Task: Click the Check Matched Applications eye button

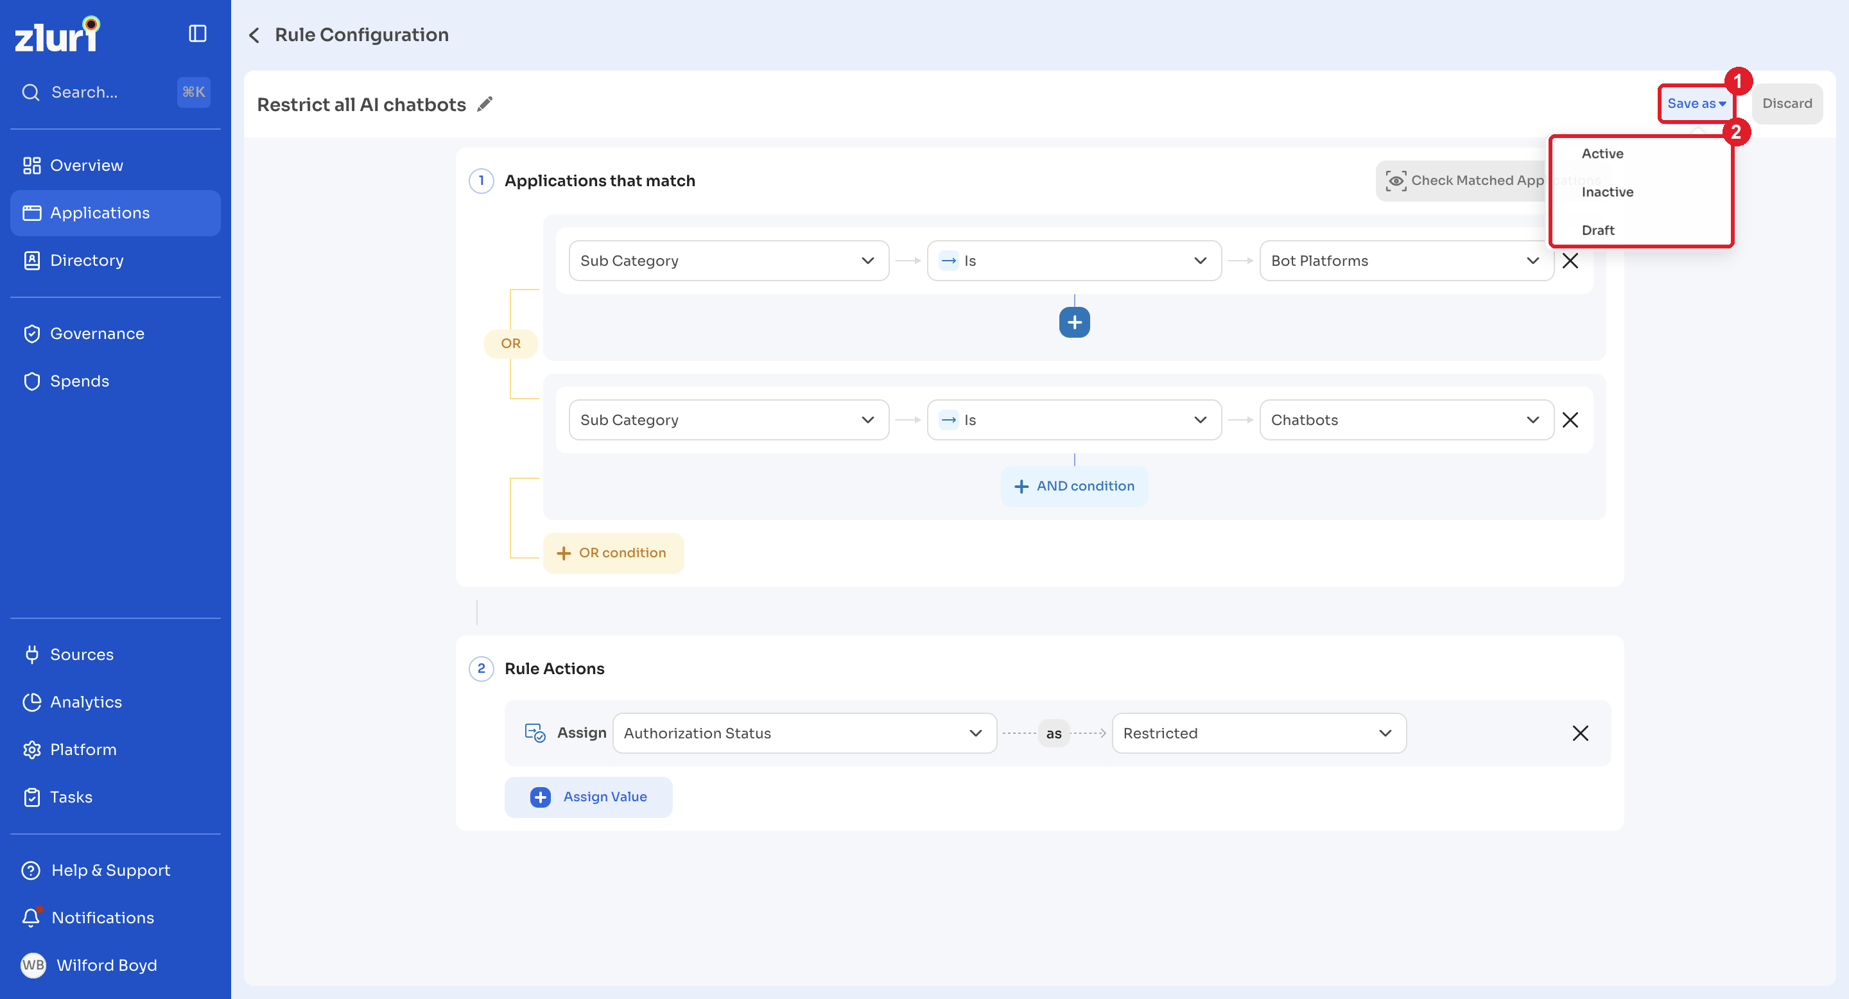Action: [1464, 181]
